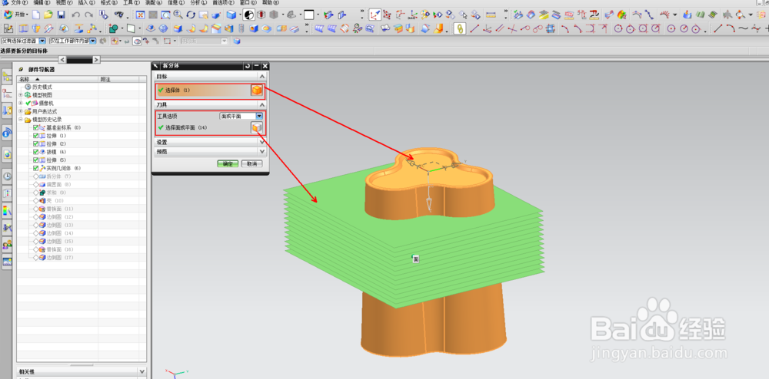Click the 名称 column header

(x=58, y=79)
